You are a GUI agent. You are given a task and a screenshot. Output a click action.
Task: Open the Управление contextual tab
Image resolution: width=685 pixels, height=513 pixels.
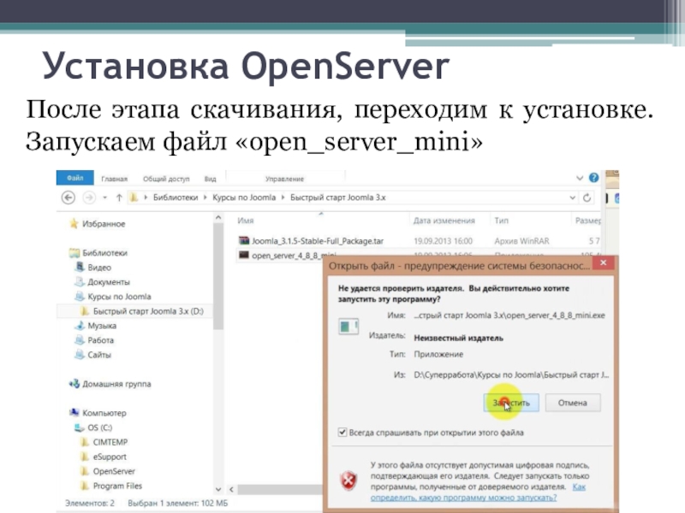click(x=284, y=179)
